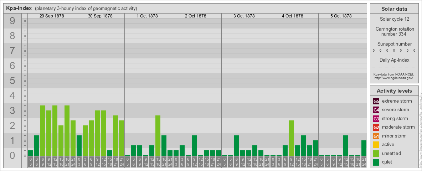Click the 29 Sep 06-09 hour bar

click(x=43, y=131)
